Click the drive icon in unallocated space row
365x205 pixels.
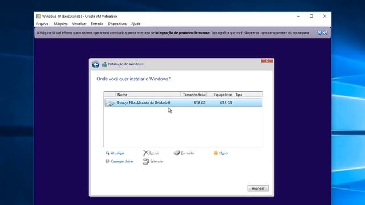coord(110,103)
